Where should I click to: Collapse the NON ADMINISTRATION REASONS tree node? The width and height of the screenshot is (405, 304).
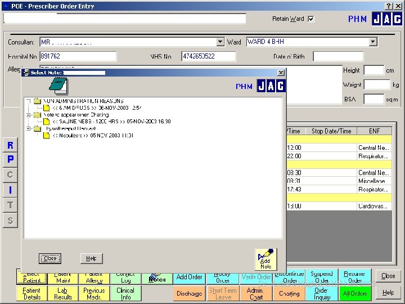pos(29,101)
